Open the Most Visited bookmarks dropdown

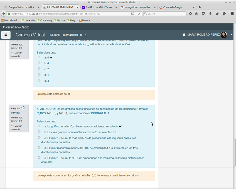pyautogui.click(x=10, y=20)
